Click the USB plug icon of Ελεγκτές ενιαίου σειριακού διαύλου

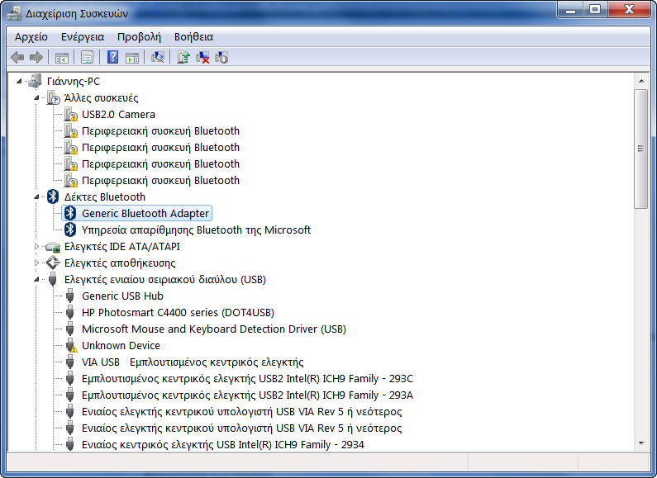tap(53, 279)
